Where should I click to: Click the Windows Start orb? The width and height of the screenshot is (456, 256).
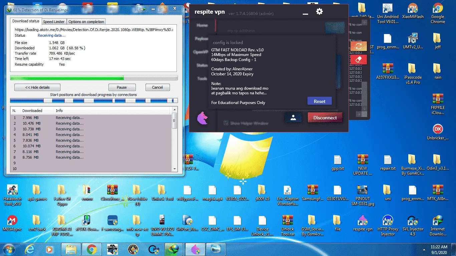(9, 249)
